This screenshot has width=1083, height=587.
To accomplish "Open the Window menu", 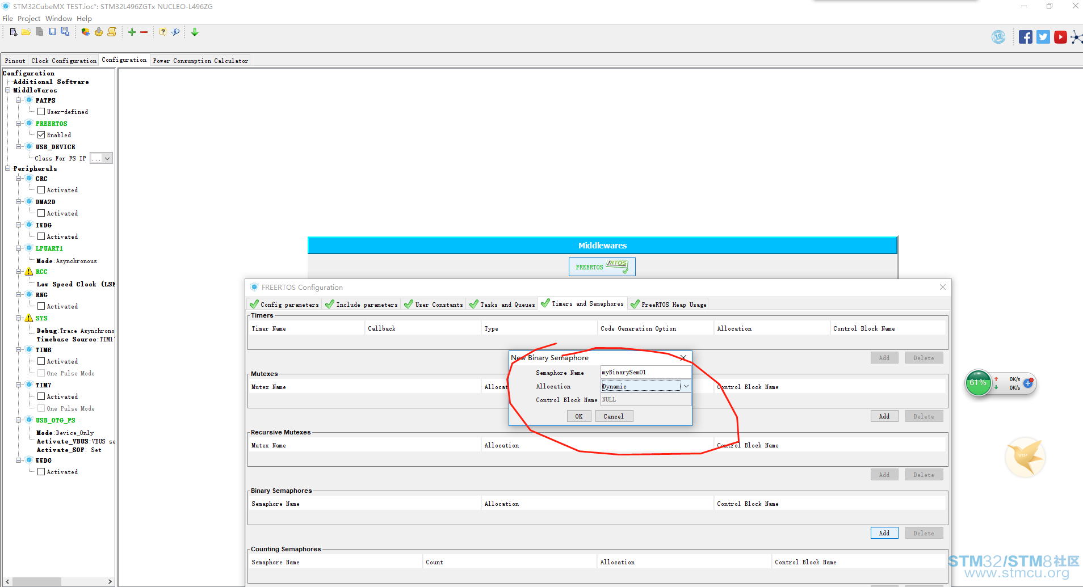I will click(x=58, y=19).
